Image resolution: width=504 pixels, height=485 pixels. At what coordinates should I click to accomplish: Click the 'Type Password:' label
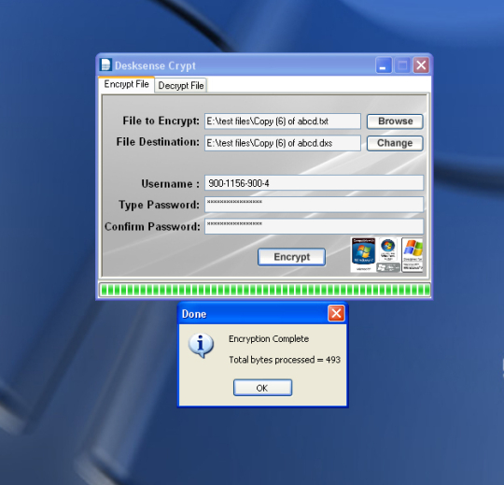(x=159, y=205)
